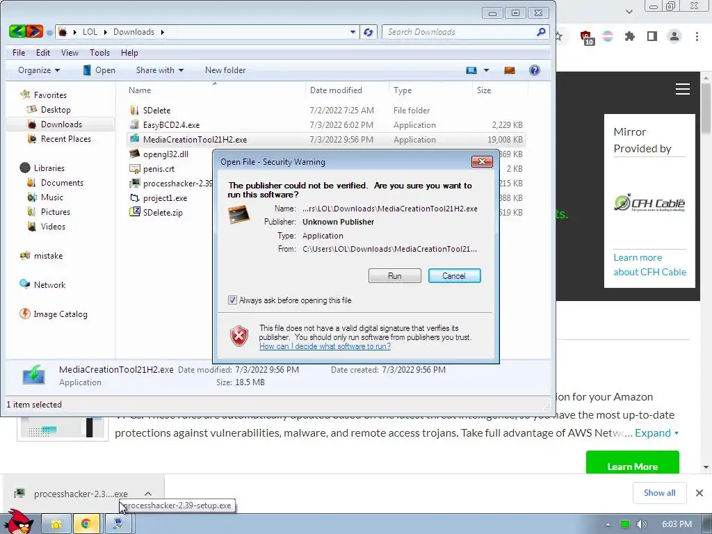This screenshot has height=534, width=712.
Task: Open the Organize dropdown
Action: [39, 70]
